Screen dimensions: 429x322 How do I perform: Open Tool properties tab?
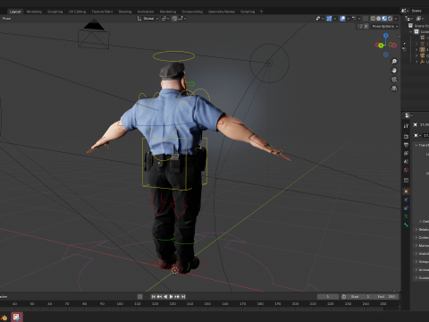point(406,126)
